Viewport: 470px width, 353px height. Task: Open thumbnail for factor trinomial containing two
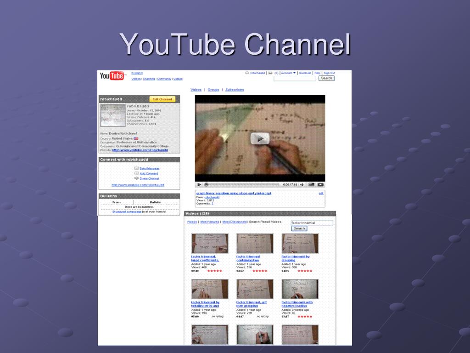point(255,244)
